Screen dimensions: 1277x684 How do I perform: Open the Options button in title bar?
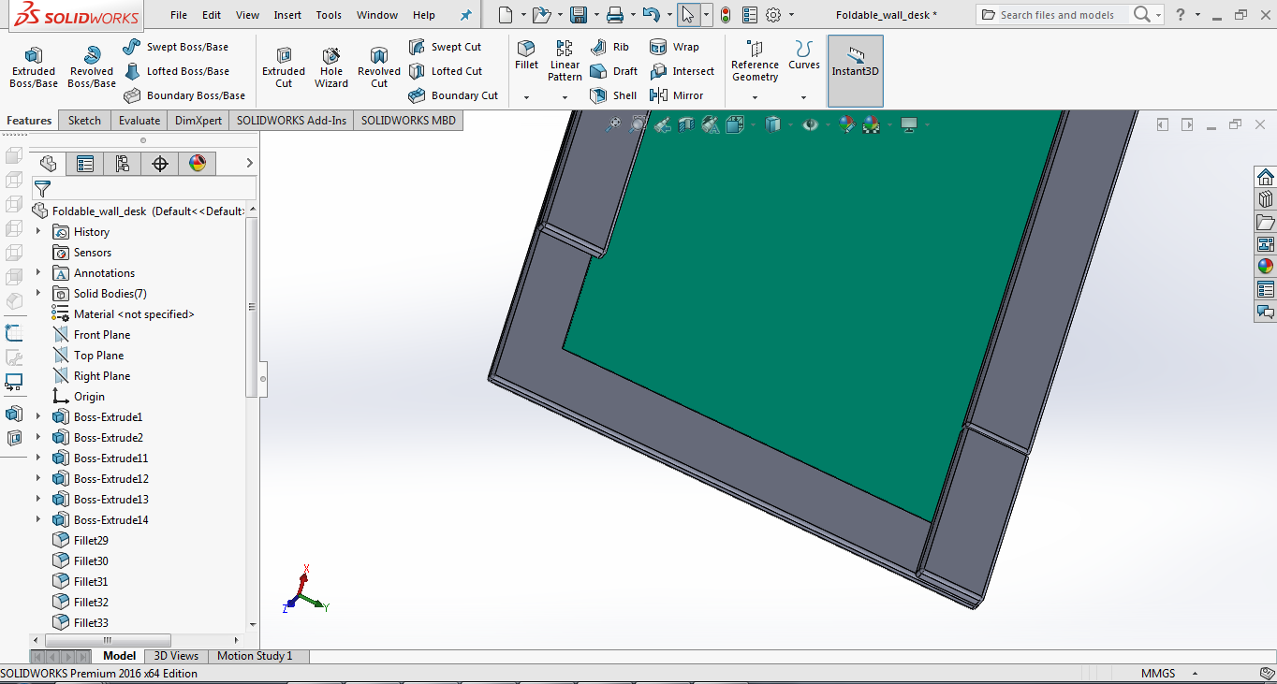tap(773, 15)
